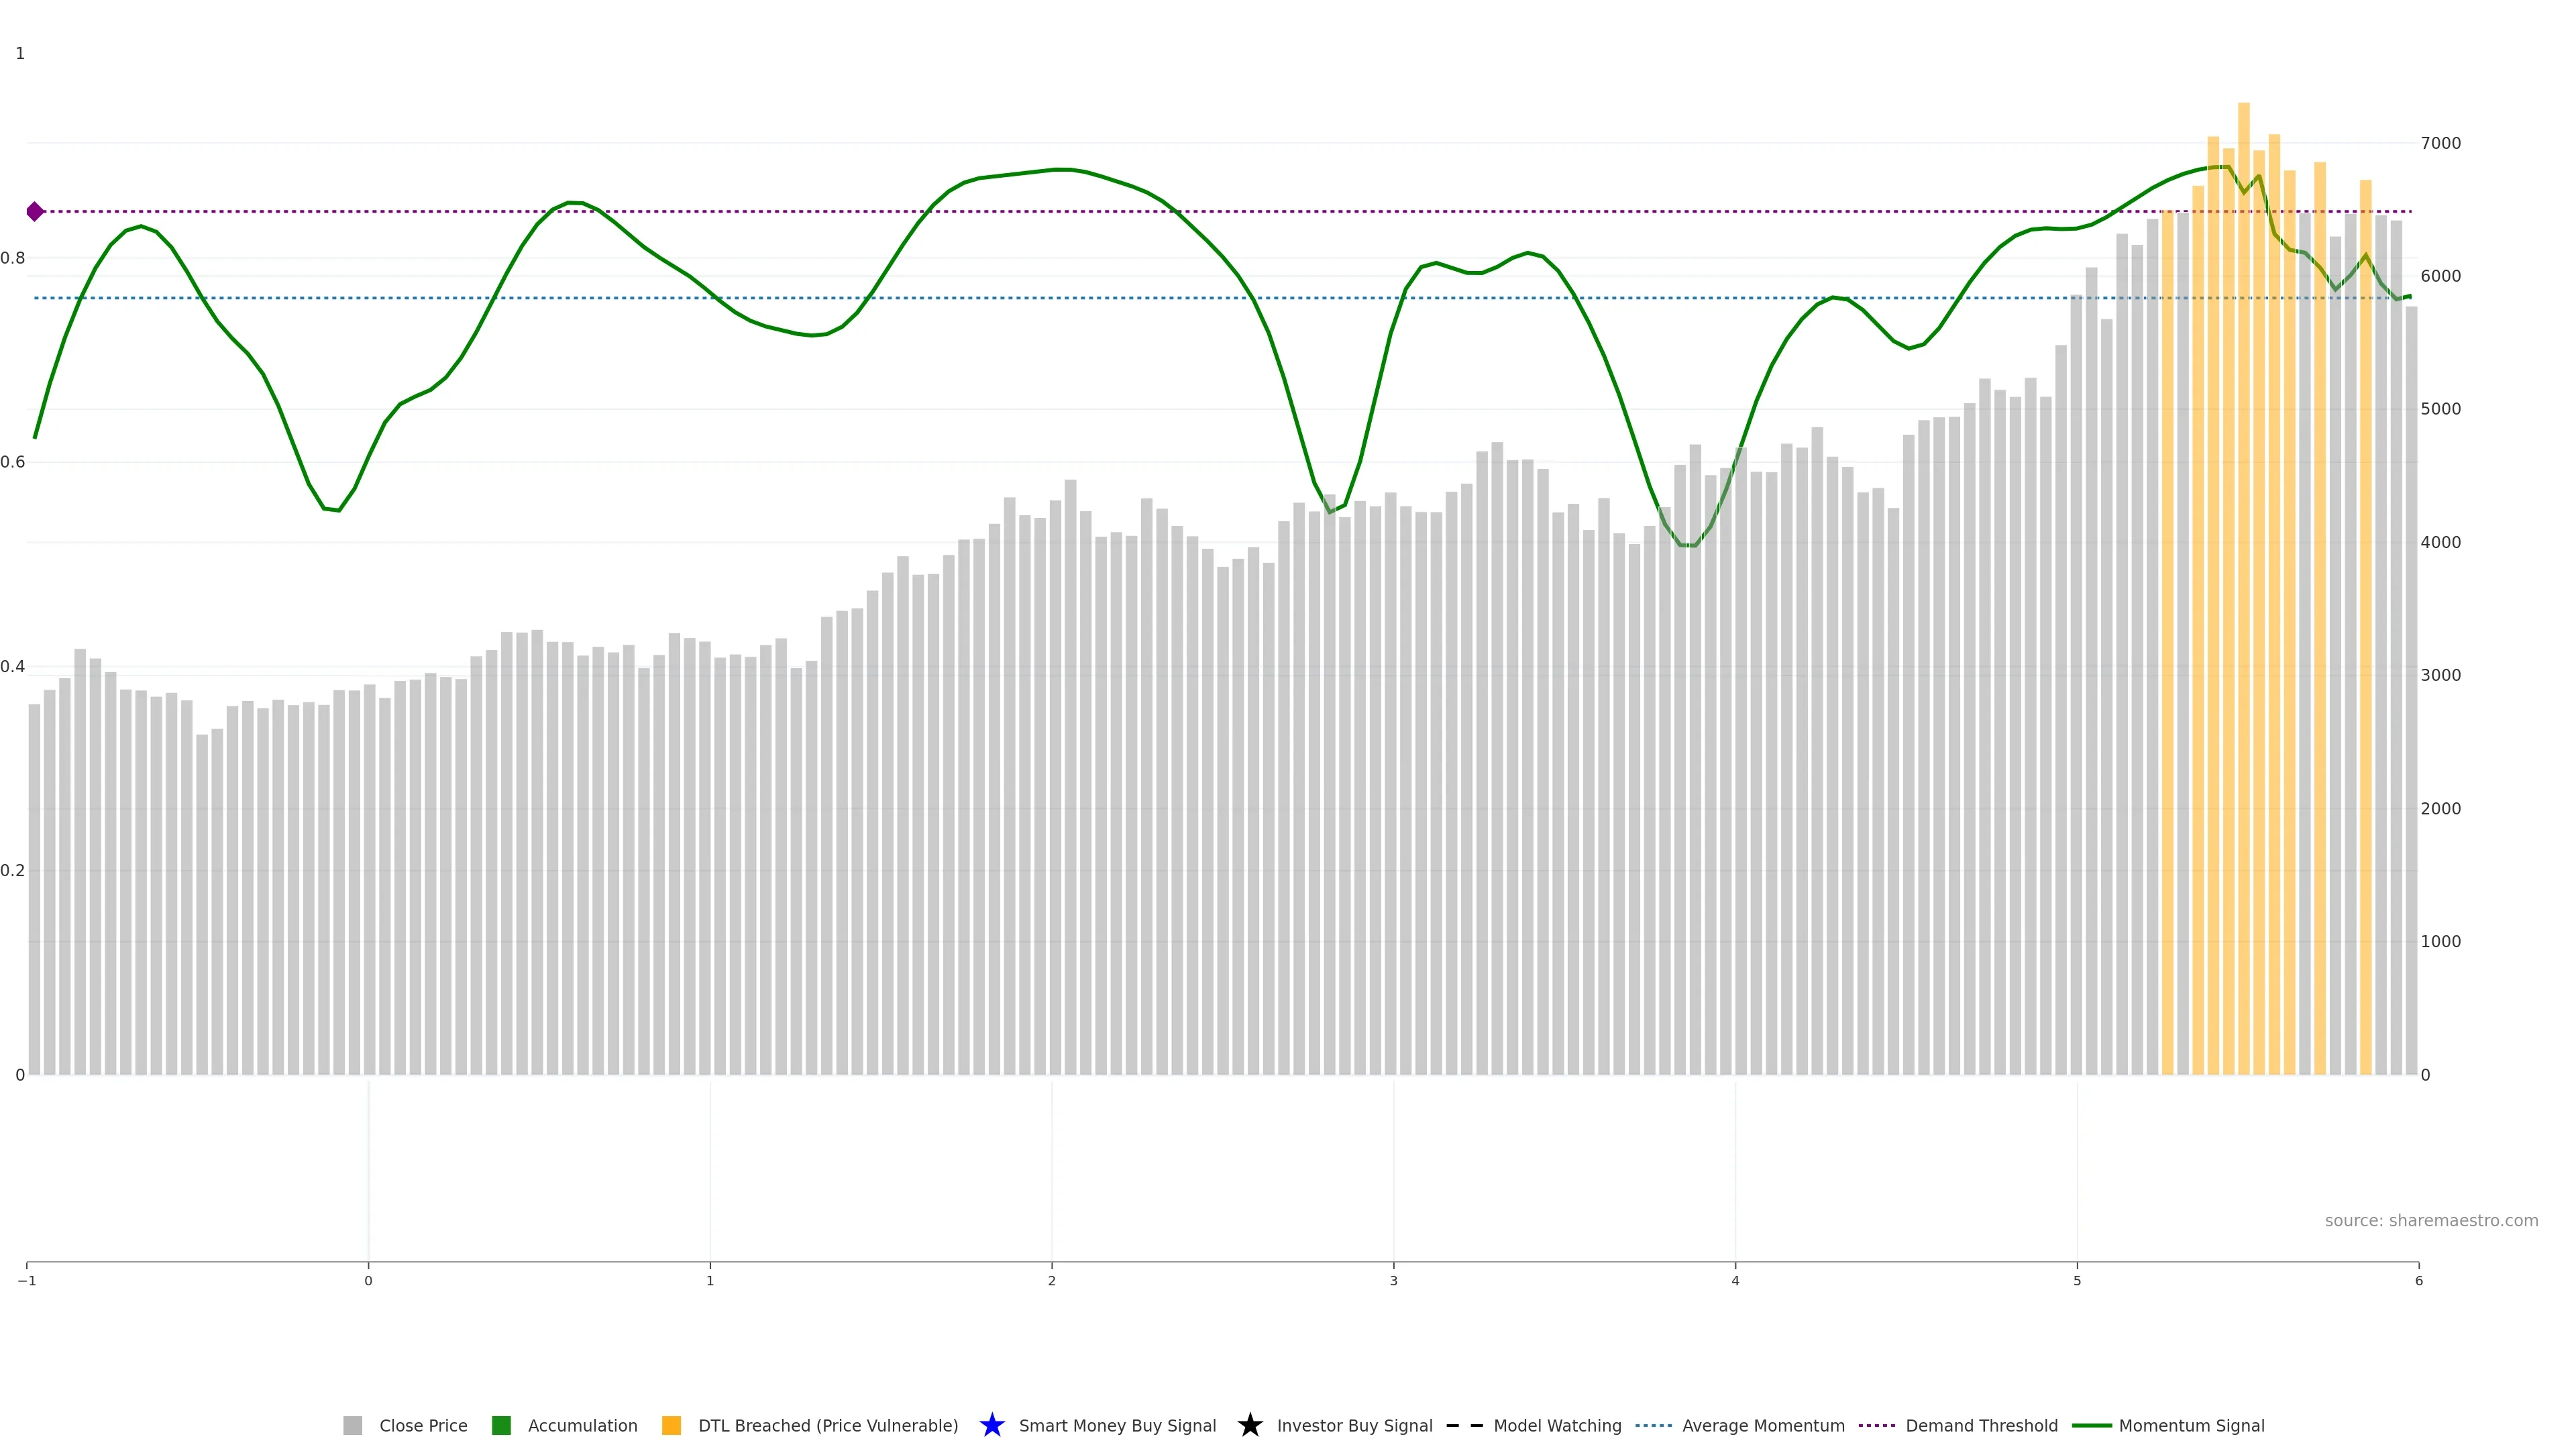Click the purple Demand Threshold legend line
This screenshot has height=1449, width=2576.
1877,1425
